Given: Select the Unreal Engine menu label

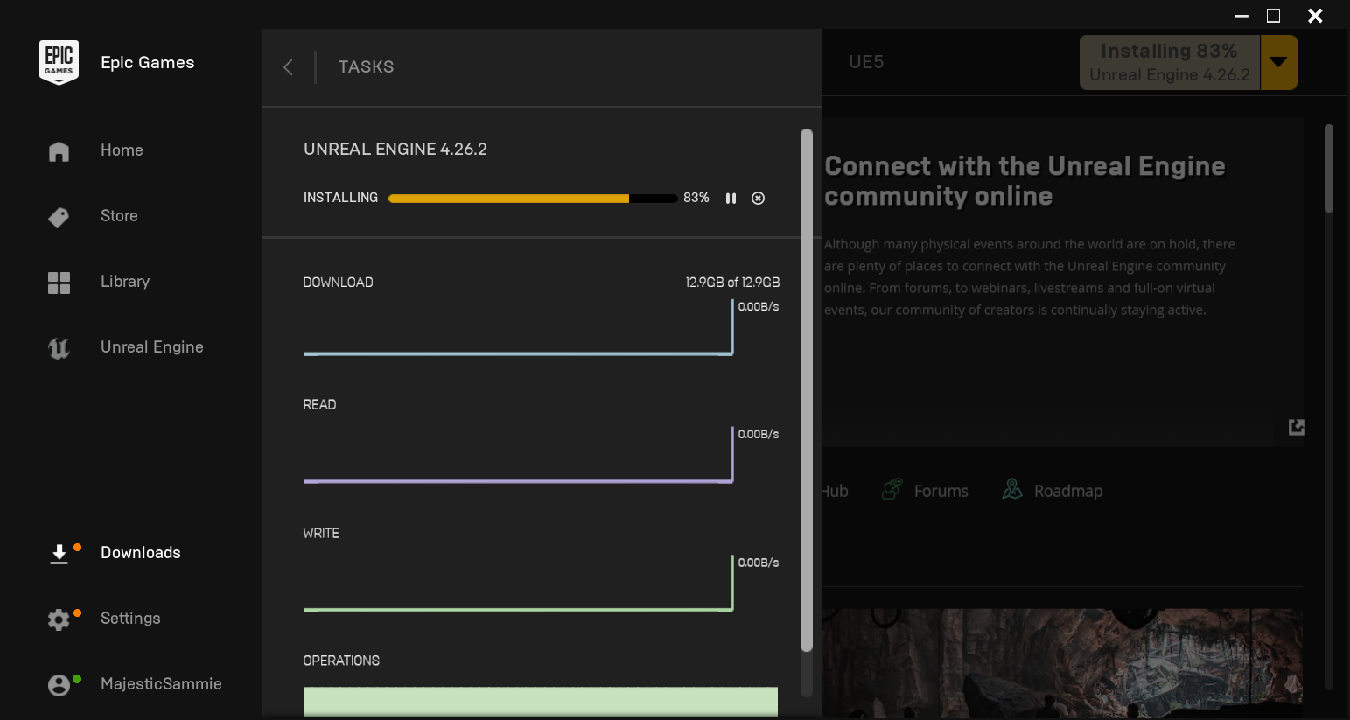Looking at the screenshot, I should coord(152,347).
